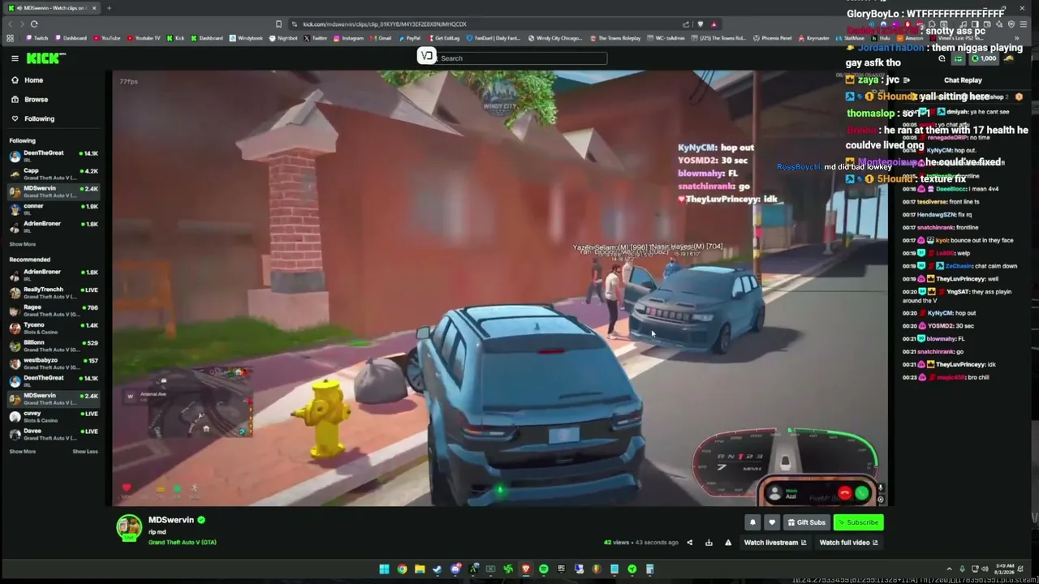Open the YouTube bookmark

pos(107,38)
